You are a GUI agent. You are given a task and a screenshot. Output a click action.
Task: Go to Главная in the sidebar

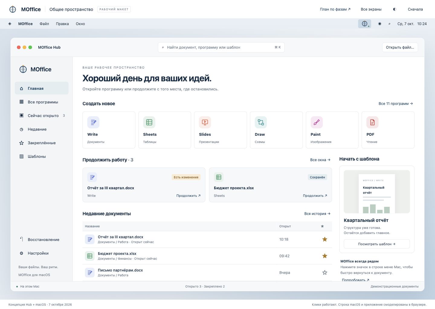(42, 88)
